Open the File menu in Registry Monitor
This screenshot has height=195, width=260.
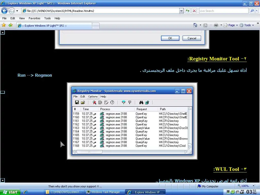(75, 96)
